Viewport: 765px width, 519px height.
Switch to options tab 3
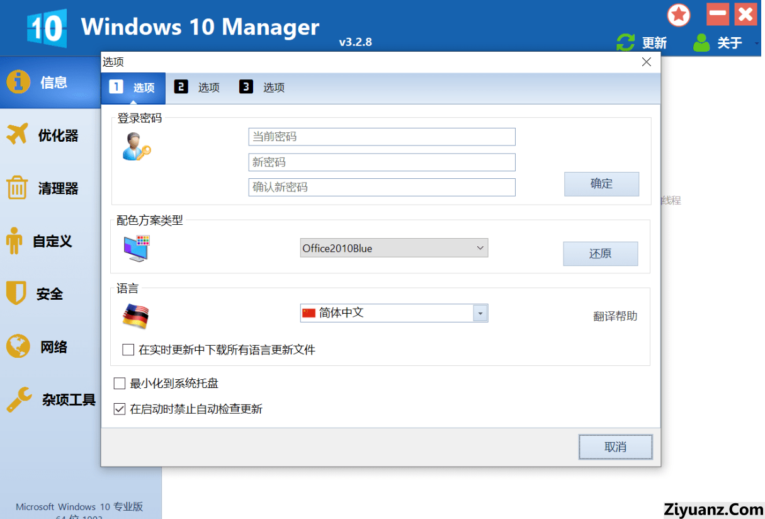(x=262, y=88)
